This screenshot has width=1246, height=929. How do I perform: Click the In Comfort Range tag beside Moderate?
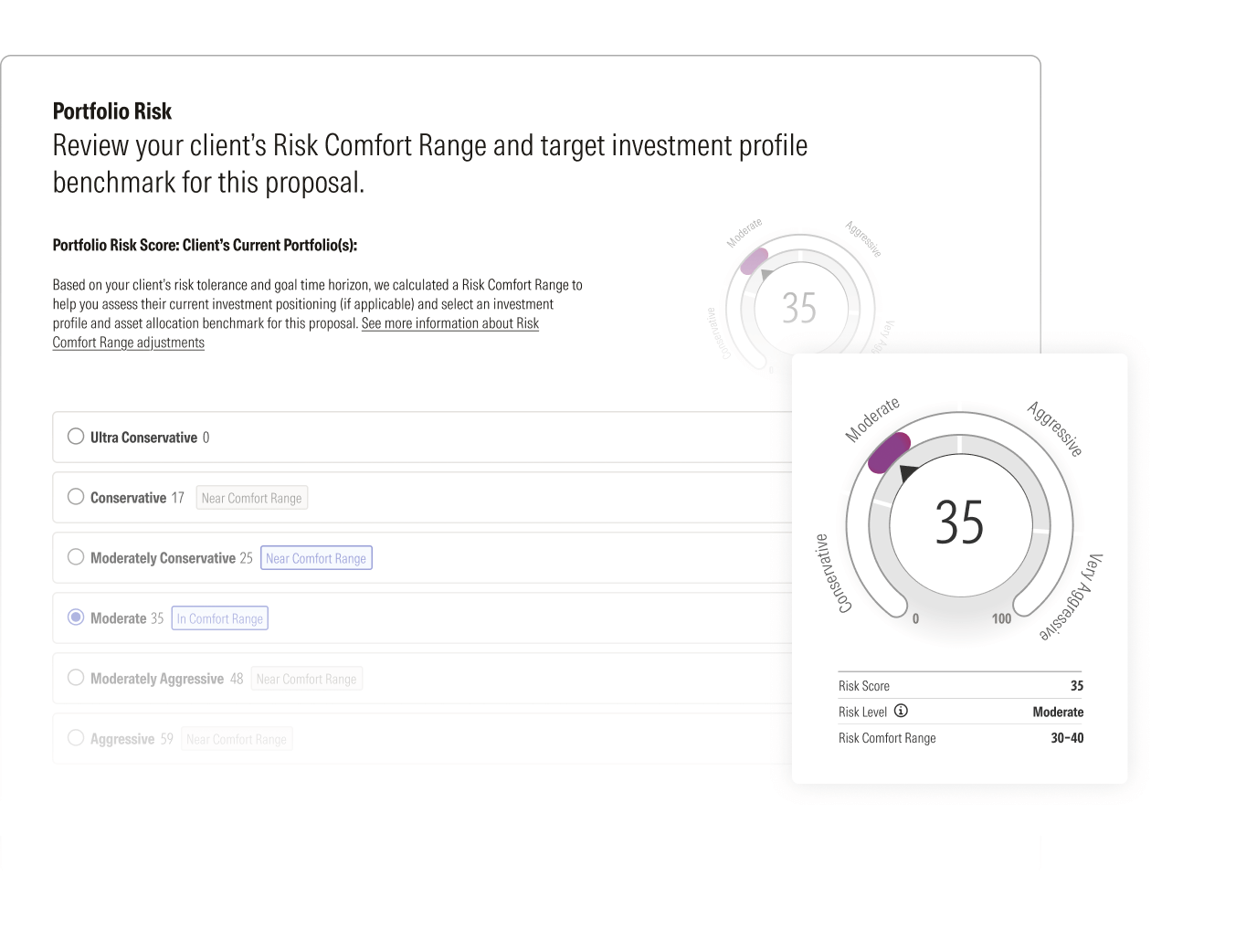click(x=220, y=618)
